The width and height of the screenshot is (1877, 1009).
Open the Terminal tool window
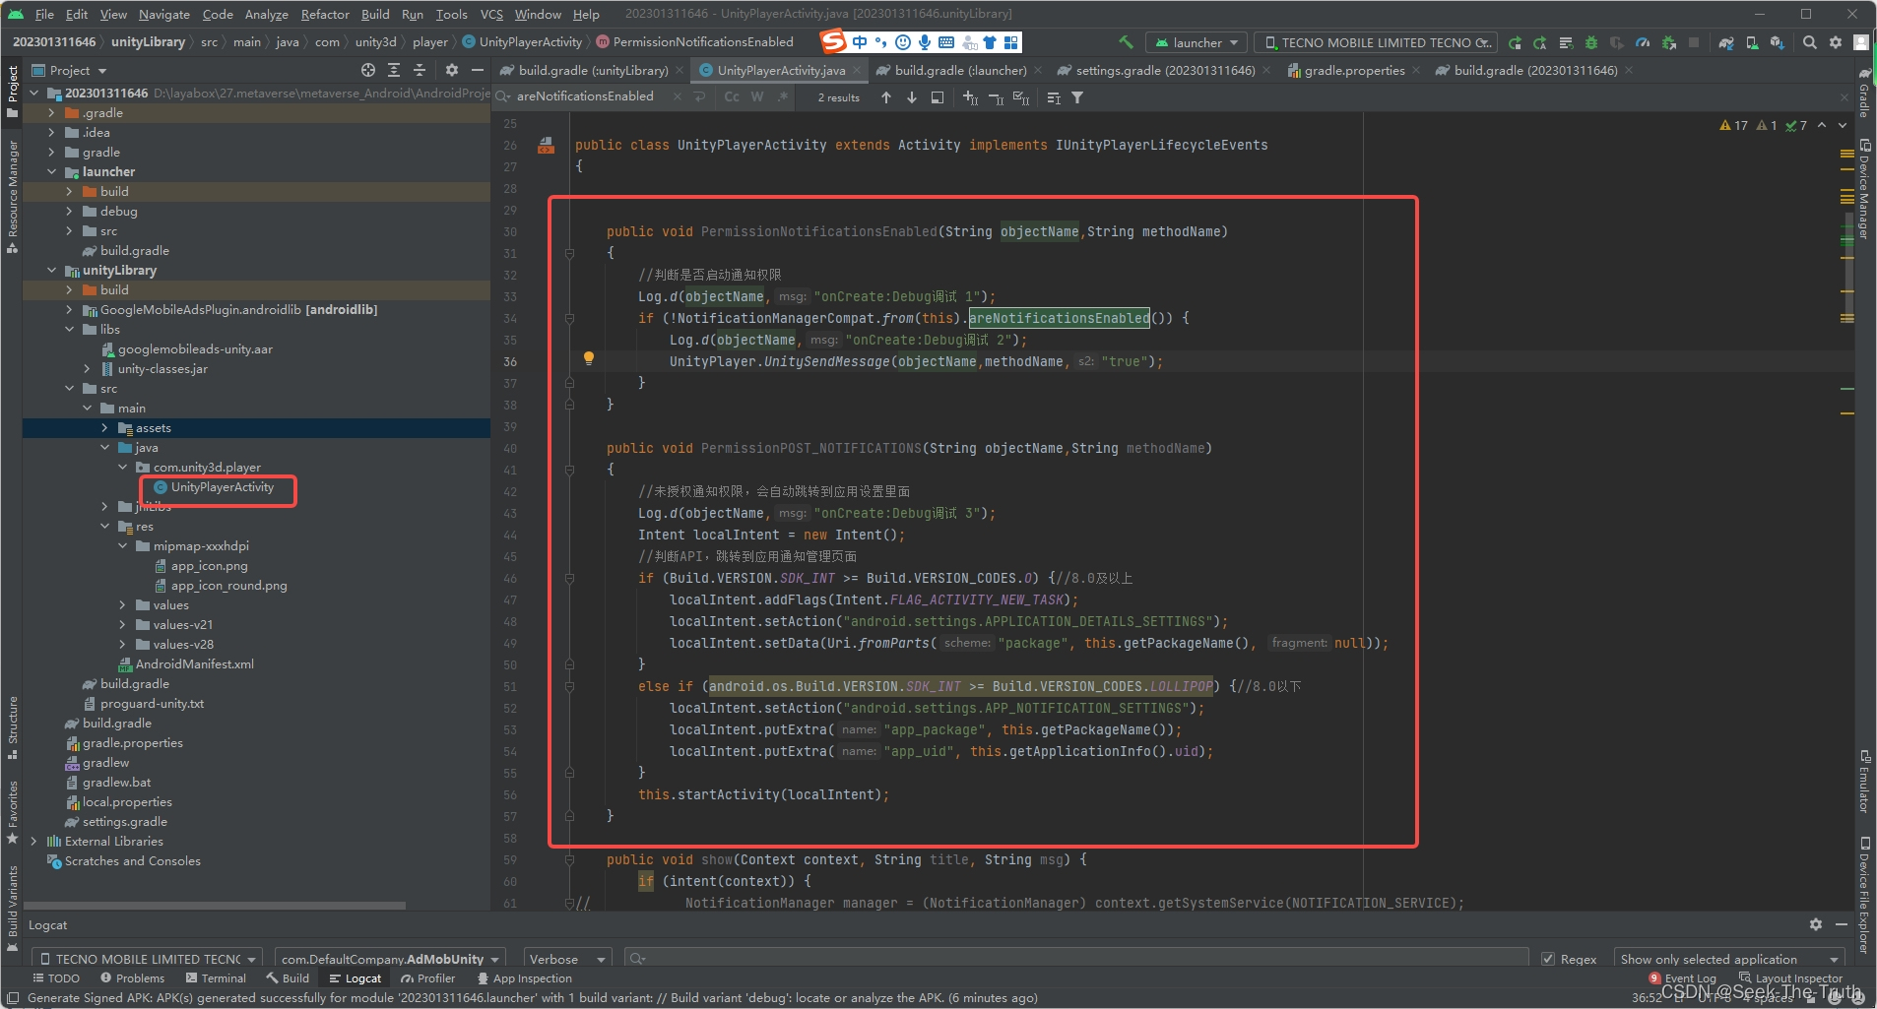[215, 978]
